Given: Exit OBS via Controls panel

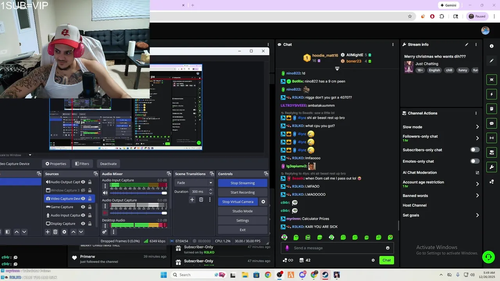Looking at the screenshot, I should click(x=243, y=230).
